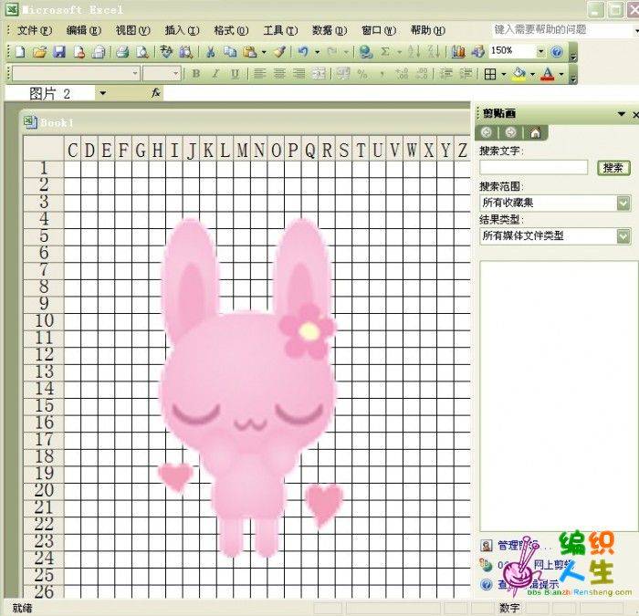Open the 插入(I) menu

[182, 30]
